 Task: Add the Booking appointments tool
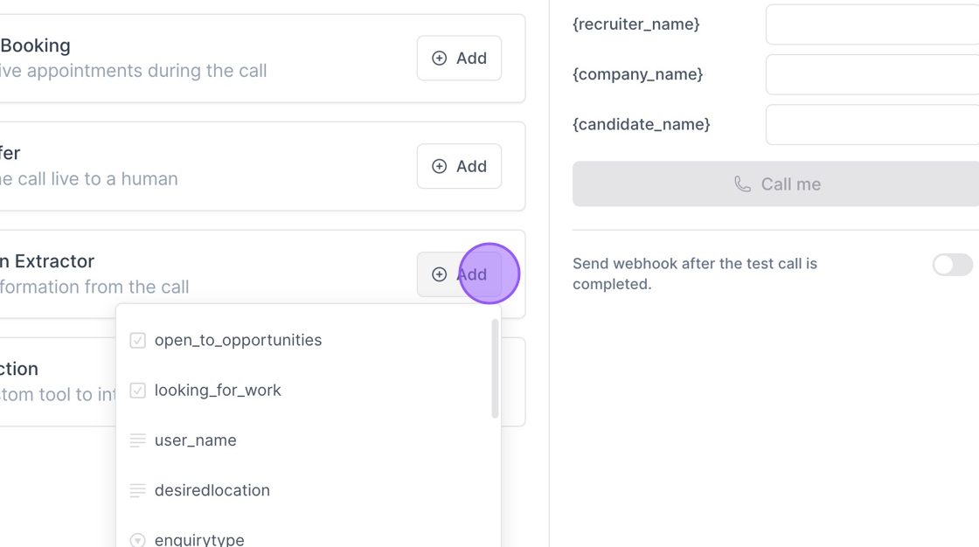click(x=459, y=59)
